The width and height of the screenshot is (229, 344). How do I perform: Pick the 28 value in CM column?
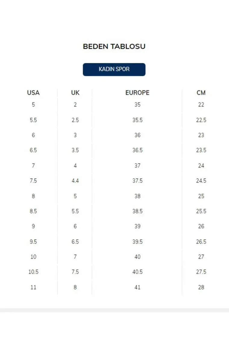201,287
